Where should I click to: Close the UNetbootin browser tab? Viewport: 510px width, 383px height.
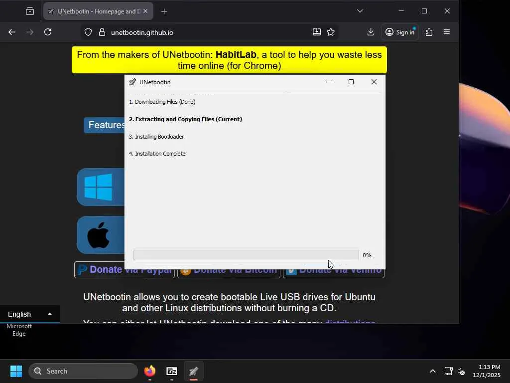(x=145, y=11)
